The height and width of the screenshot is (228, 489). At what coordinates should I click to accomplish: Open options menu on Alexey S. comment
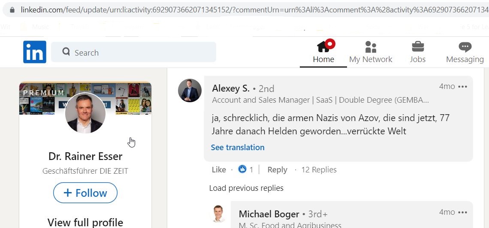coord(462,86)
